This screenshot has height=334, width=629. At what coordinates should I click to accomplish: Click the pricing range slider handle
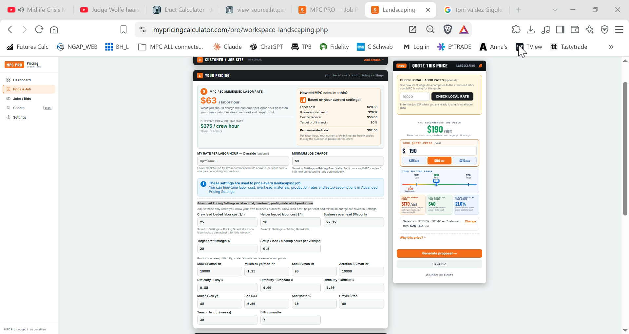(x=436, y=185)
